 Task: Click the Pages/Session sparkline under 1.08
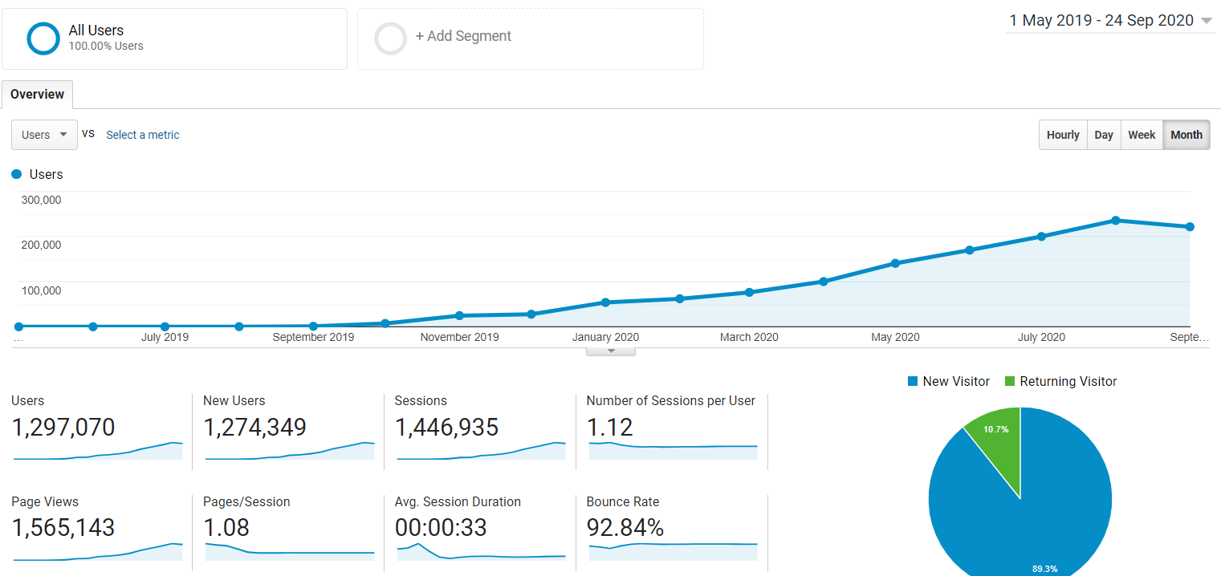tap(290, 550)
